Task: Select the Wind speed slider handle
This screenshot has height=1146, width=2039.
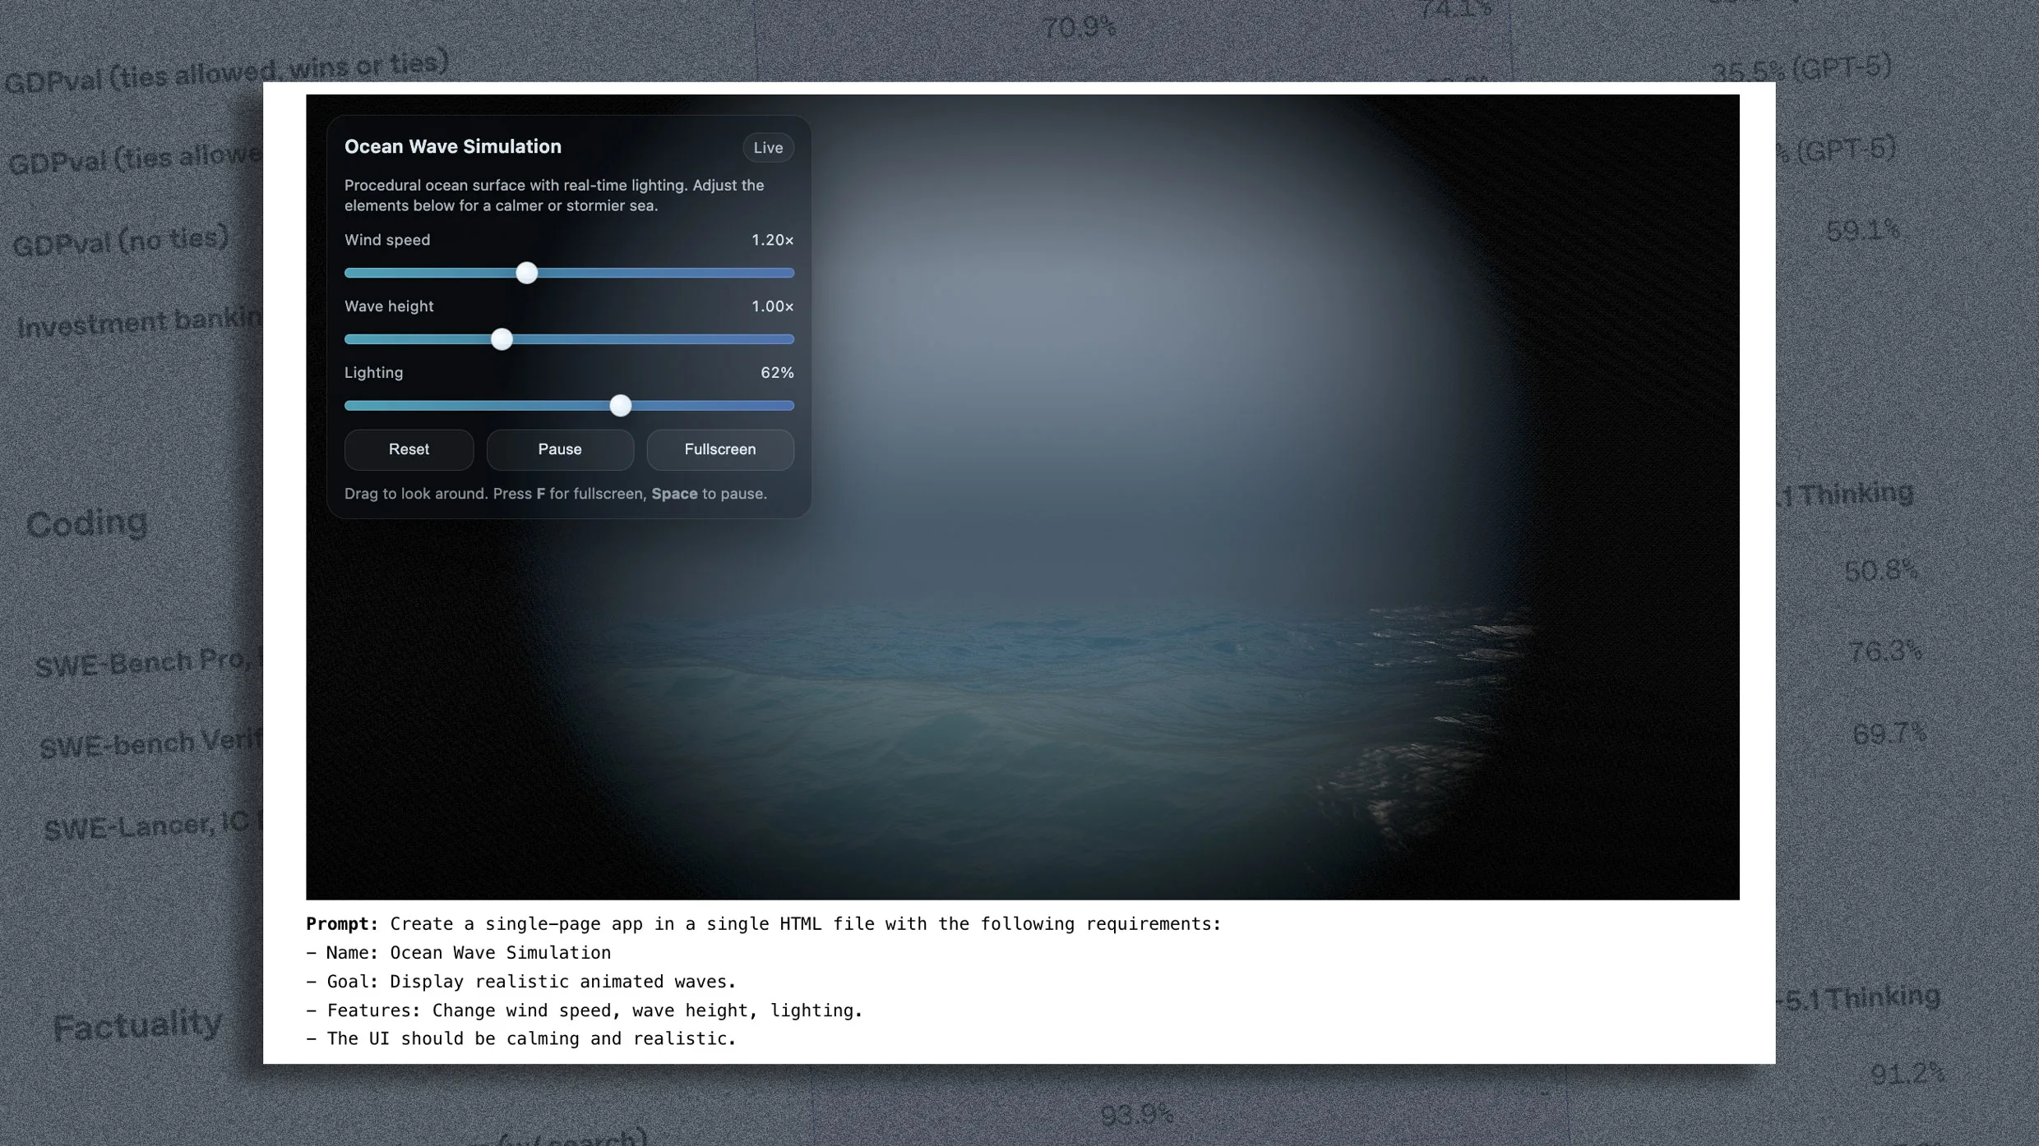Action: [527, 273]
